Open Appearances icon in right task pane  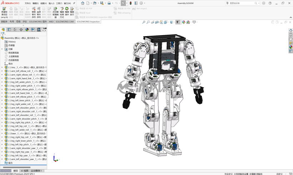291,47
